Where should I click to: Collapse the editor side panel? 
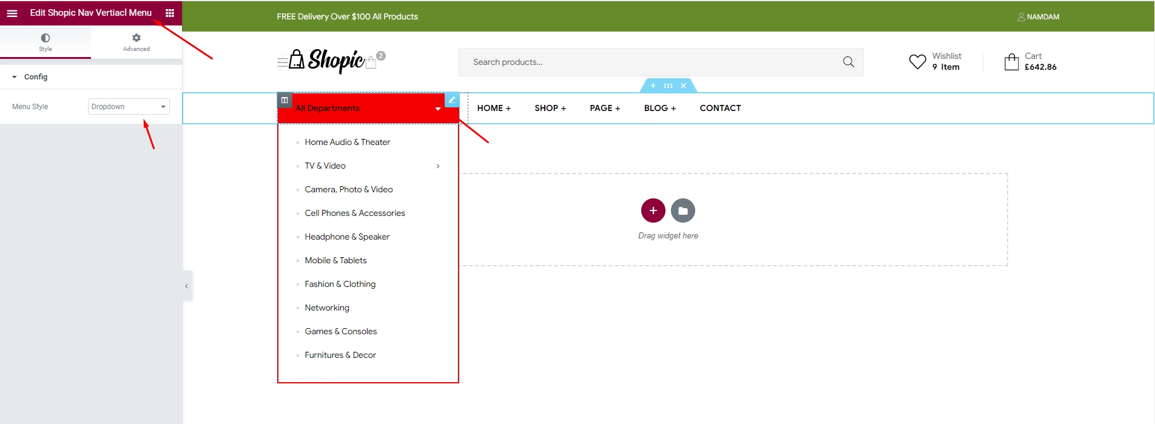(187, 286)
